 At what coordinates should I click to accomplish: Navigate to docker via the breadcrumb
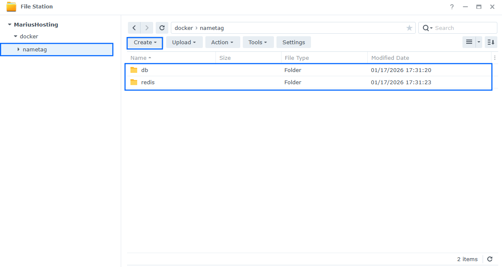pos(183,27)
